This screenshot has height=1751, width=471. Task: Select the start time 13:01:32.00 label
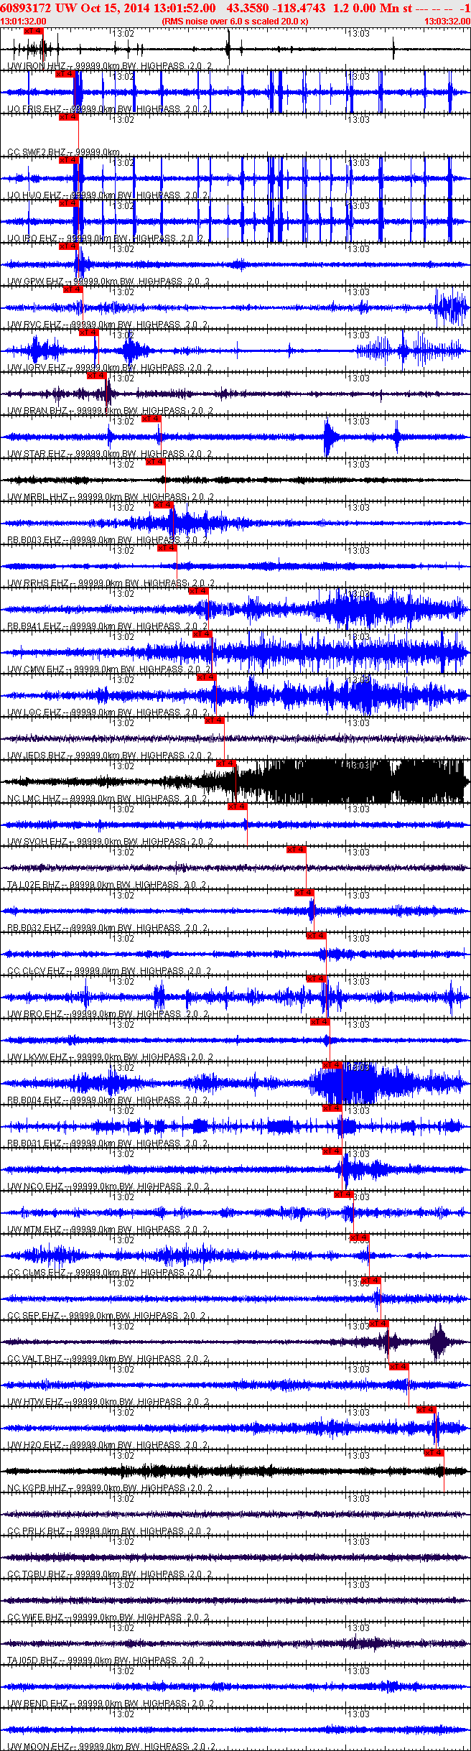(x=23, y=22)
